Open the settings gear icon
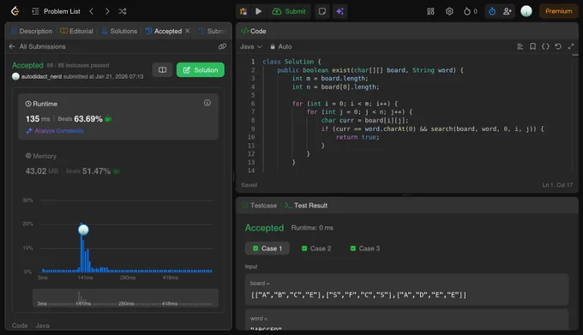Screen dimensions: 583x335 pos(449,11)
